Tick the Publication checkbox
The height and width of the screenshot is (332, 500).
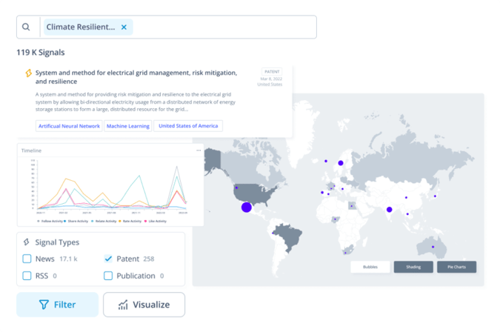tap(108, 276)
